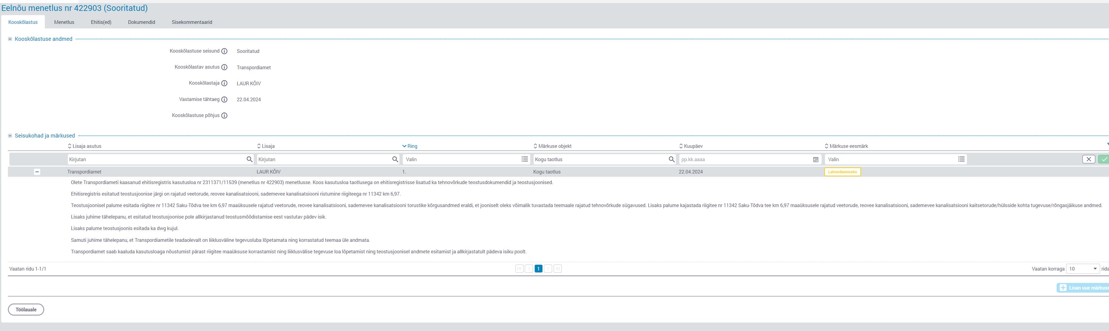
Task: Sort table by Ring column
Action: point(410,146)
